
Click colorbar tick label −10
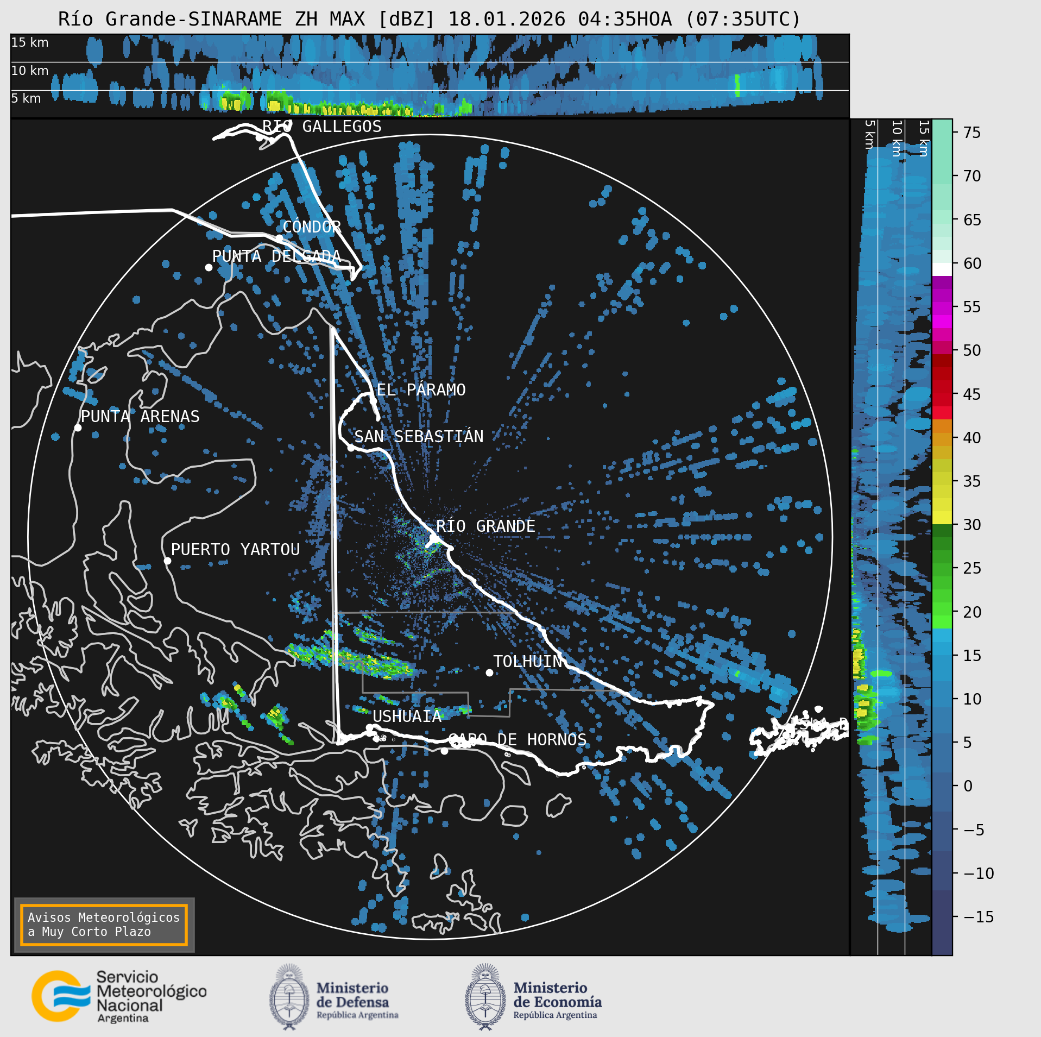[x=979, y=873]
